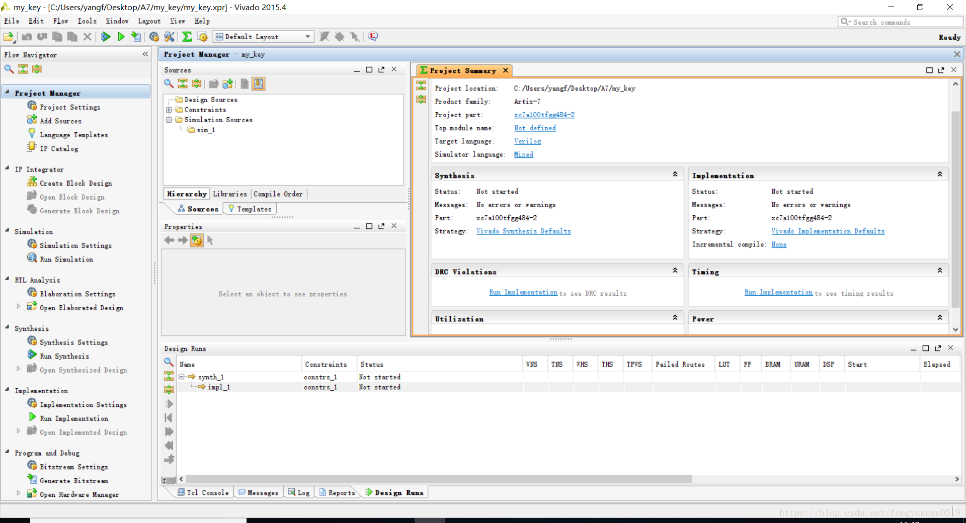The image size is (966, 523).
Task: Toggle the highlighted properties settings button
Action: click(197, 240)
